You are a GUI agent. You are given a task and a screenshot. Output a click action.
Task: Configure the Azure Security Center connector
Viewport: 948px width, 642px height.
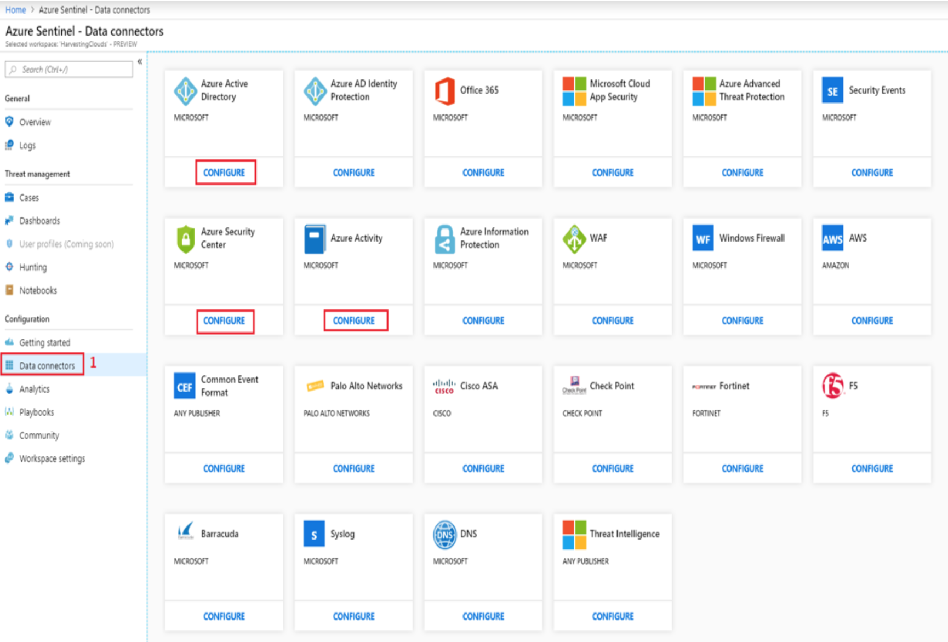224,320
